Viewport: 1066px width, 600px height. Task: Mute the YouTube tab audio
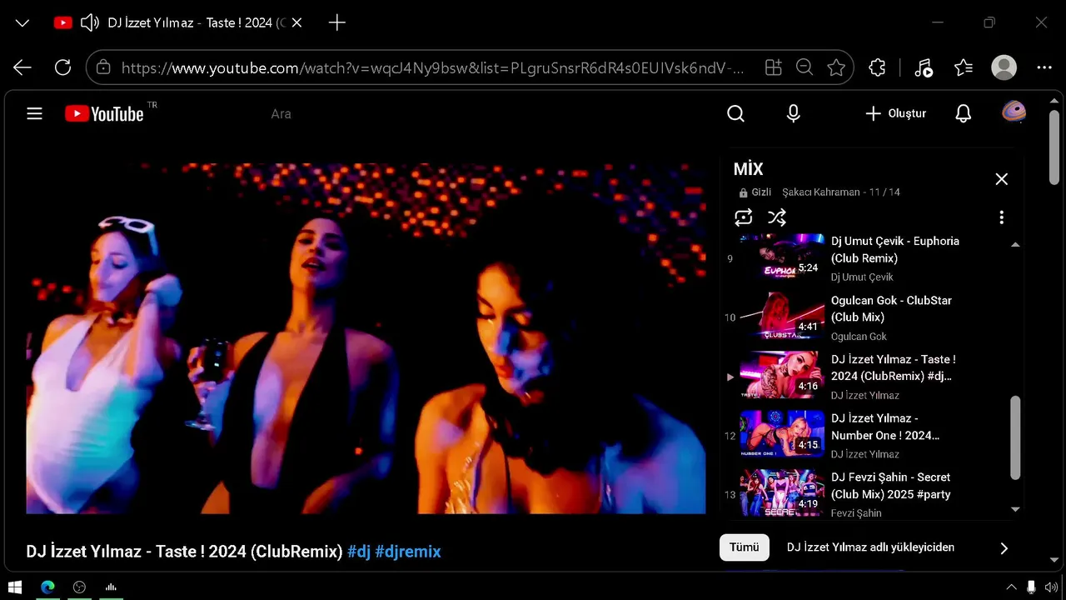89,23
